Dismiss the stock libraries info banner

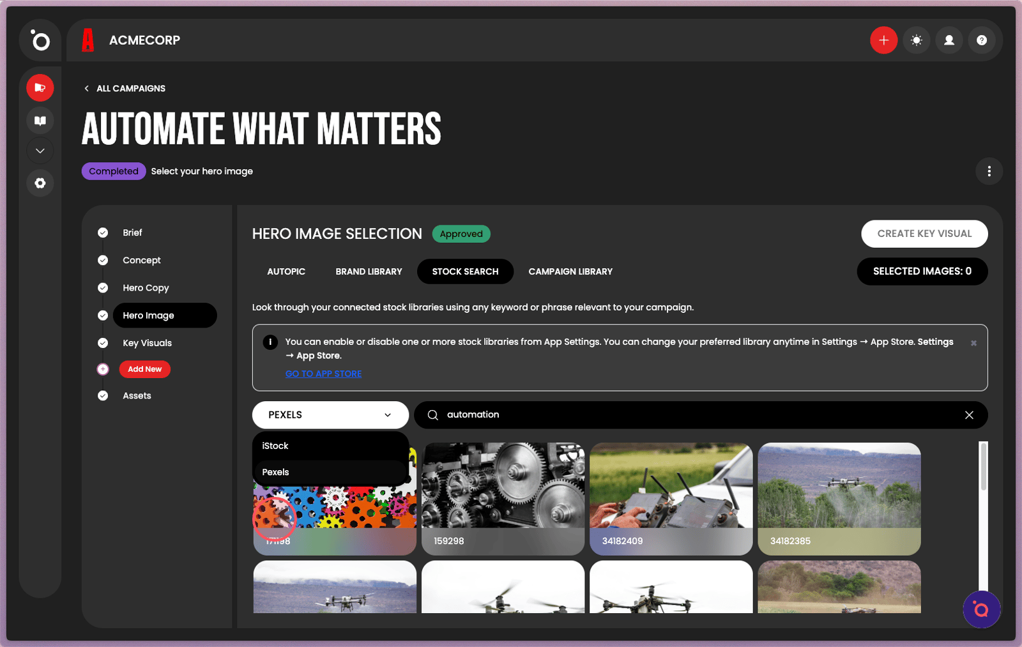(973, 343)
